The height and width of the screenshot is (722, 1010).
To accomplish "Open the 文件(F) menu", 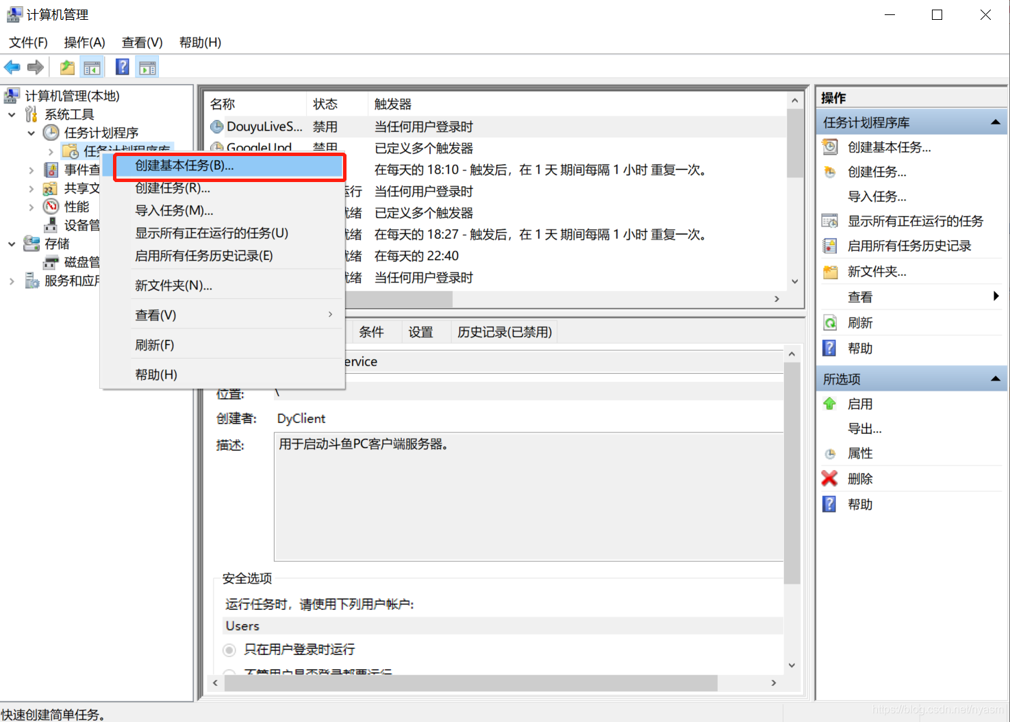I will (28, 42).
